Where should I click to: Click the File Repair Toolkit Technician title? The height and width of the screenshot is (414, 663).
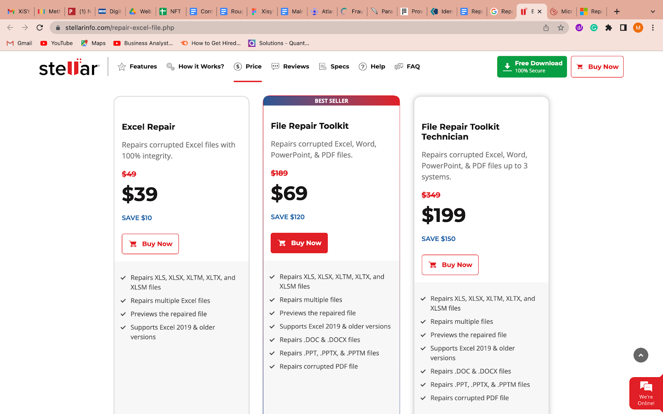tap(460, 132)
